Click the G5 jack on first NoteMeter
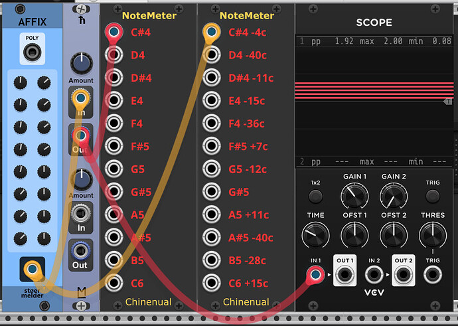This screenshot has height=326, width=458. pyautogui.click(x=114, y=169)
